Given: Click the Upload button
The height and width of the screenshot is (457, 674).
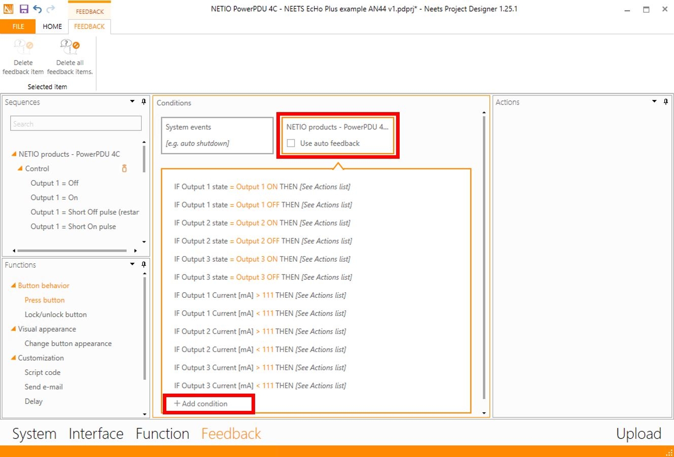Looking at the screenshot, I should [638, 434].
